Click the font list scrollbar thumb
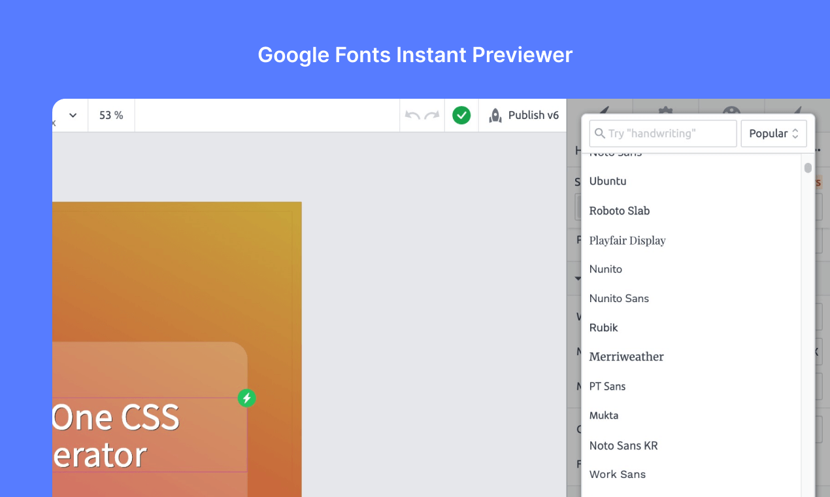Viewport: 830px width, 497px height. (x=808, y=168)
